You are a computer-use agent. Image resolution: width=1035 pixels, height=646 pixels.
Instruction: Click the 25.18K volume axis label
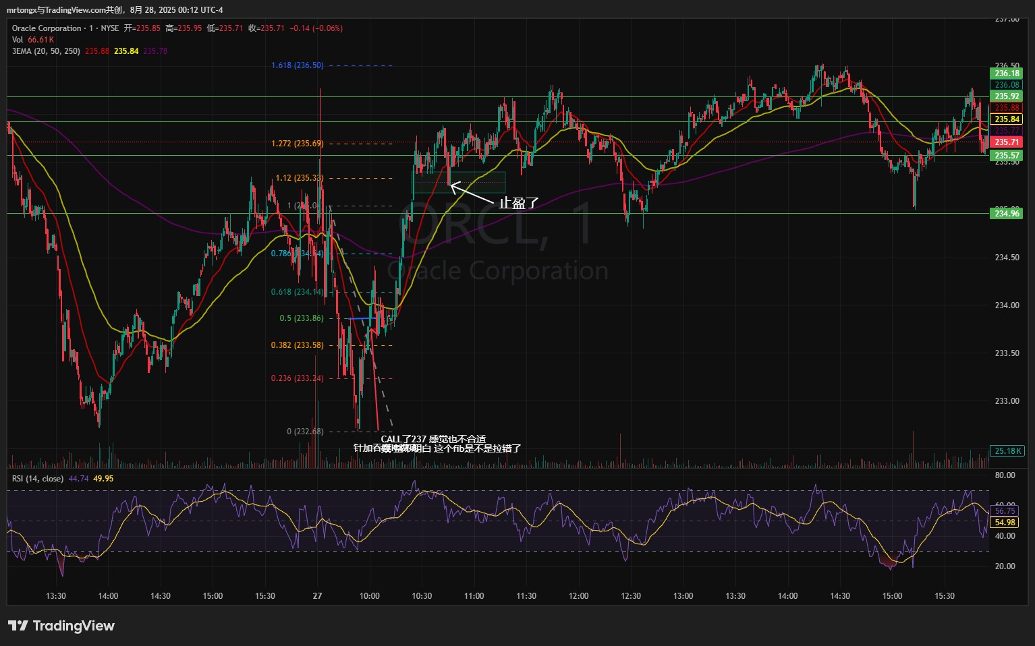click(x=1008, y=451)
